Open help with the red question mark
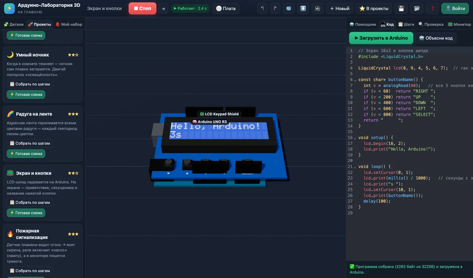 (432, 8)
